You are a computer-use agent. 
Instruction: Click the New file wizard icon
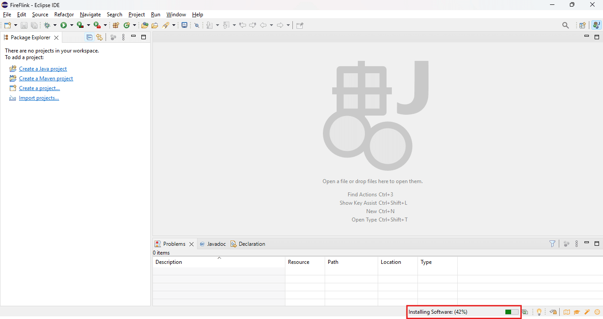[8, 25]
